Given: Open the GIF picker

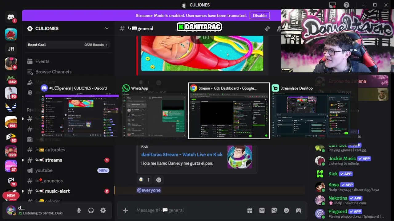Looking at the screenshot, I should [262, 210].
